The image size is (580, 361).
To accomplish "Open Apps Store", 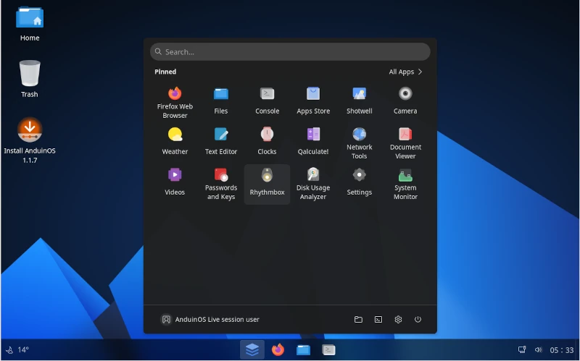I will point(313,101).
